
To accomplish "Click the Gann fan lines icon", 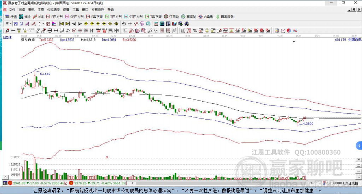I will coord(132,30).
